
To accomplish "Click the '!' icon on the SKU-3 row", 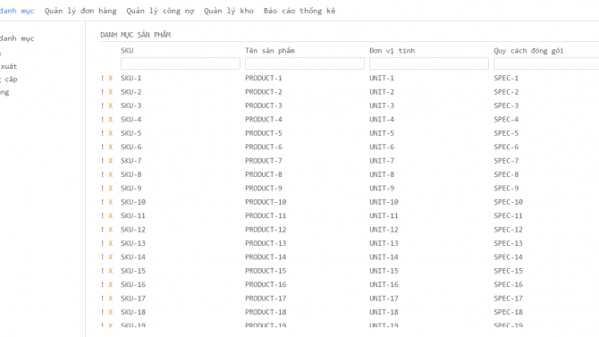I will pyautogui.click(x=102, y=105).
